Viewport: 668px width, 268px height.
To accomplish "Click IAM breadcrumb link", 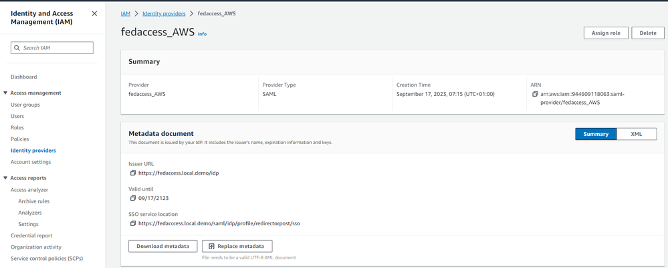I will [x=125, y=13].
